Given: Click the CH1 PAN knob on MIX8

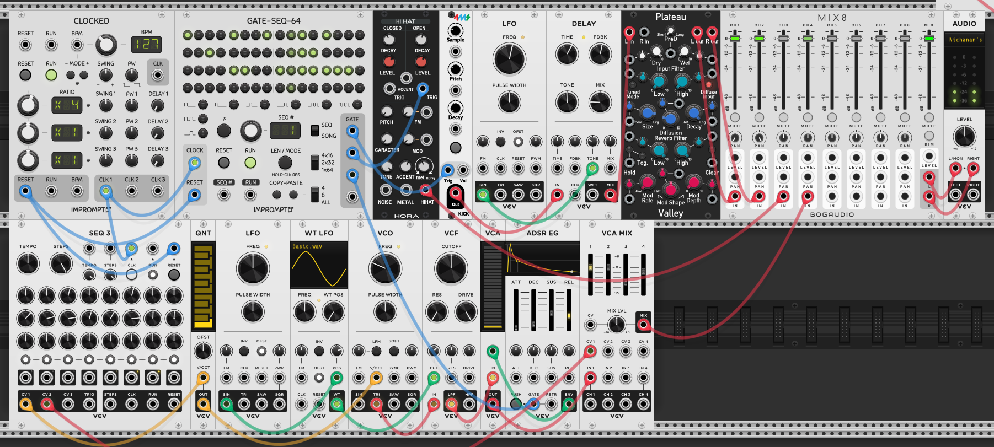Looking at the screenshot, I should click(x=735, y=137).
